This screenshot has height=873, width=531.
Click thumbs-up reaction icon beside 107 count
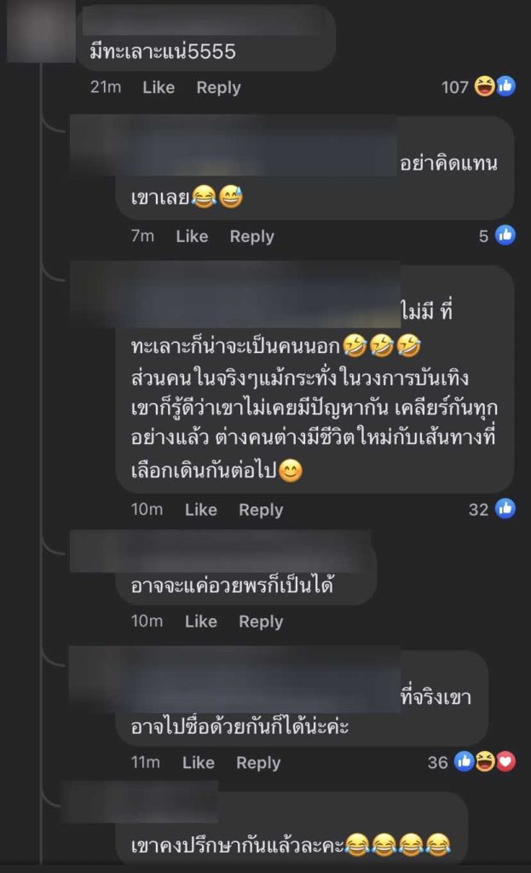(x=505, y=86)
